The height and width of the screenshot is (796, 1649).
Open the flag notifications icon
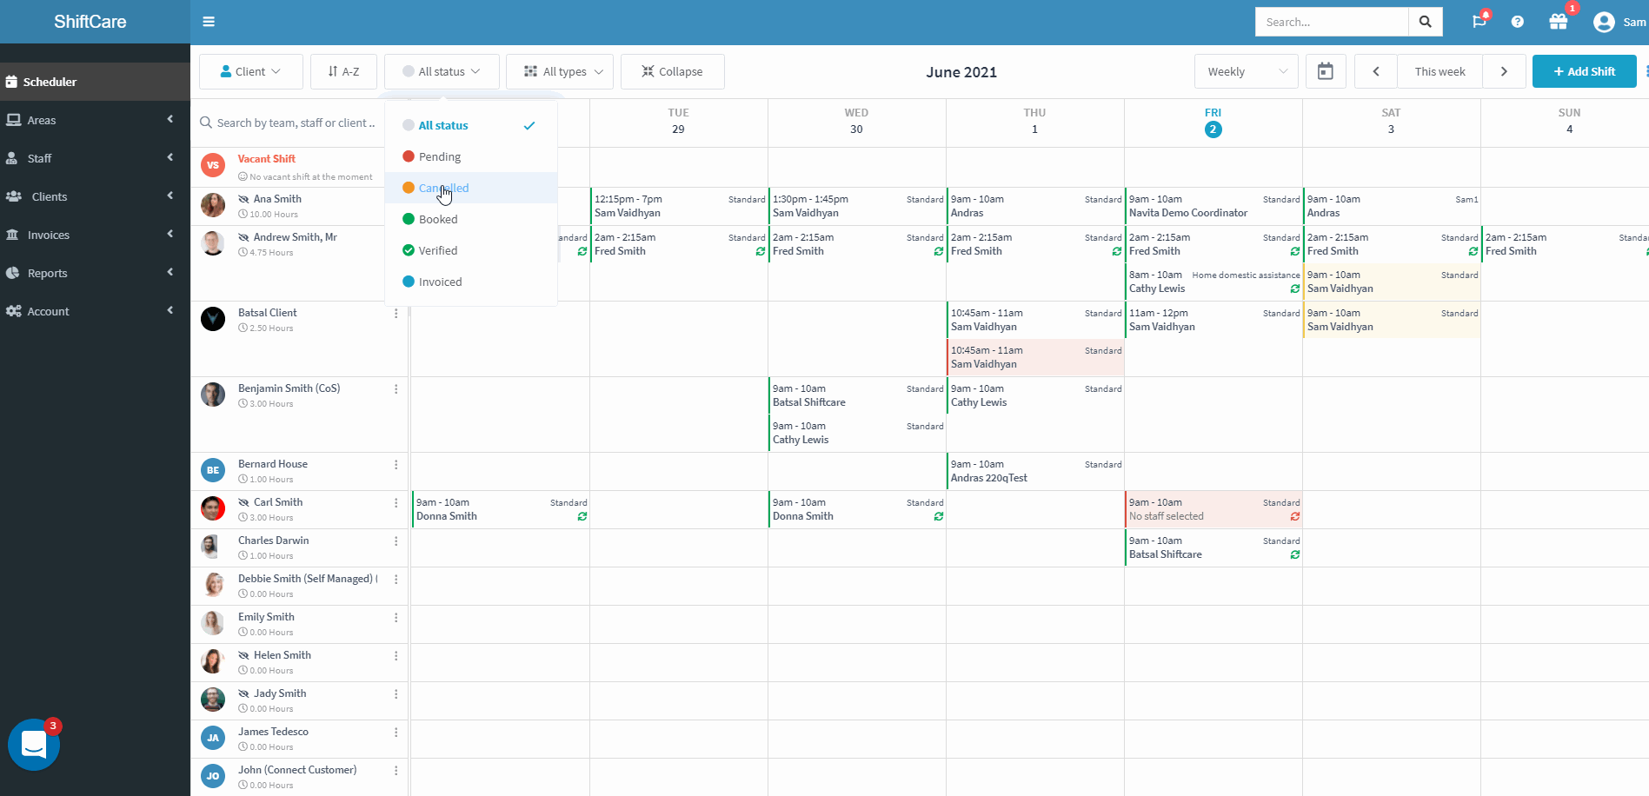coord(1479,22)
